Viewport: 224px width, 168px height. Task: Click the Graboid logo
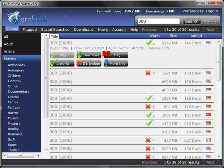[x=26, y=18]
